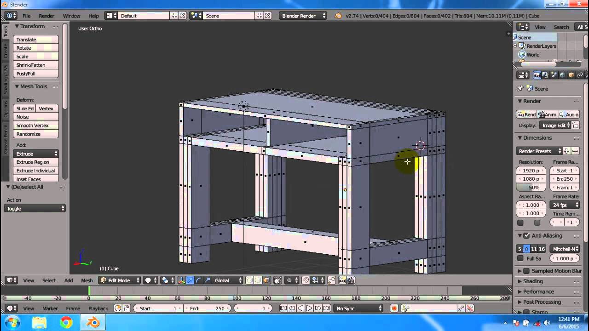This screenshot has width=589, height=331.
Task: Click the End frame 250 field
Action: point(208,308)
